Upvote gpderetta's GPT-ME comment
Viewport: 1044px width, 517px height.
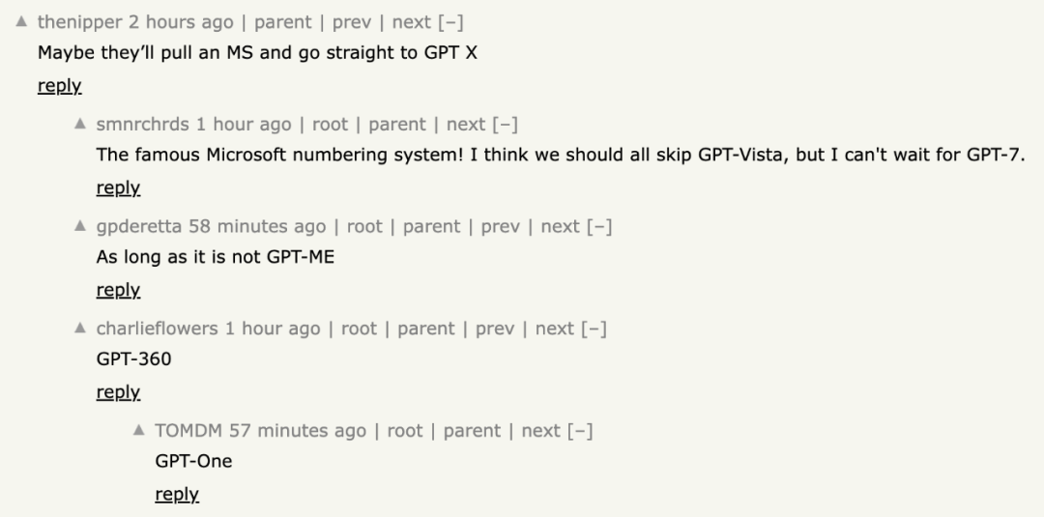[80, 225]
